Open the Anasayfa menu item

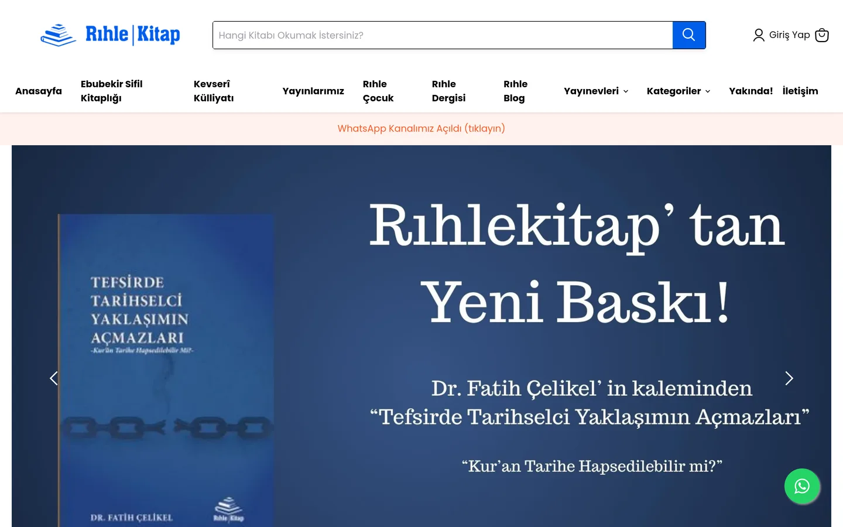pyautogui.click(x=39, y=91)
